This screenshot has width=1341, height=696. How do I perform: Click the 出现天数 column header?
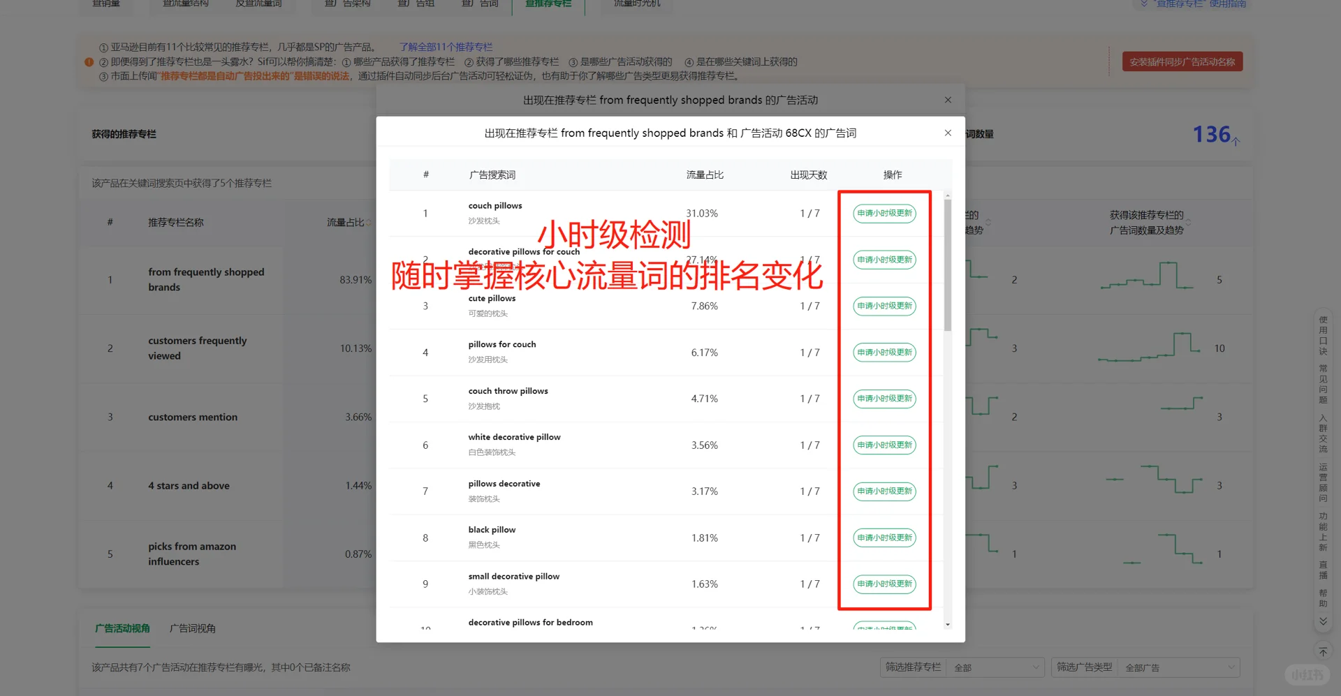click(x=809, y=175)
